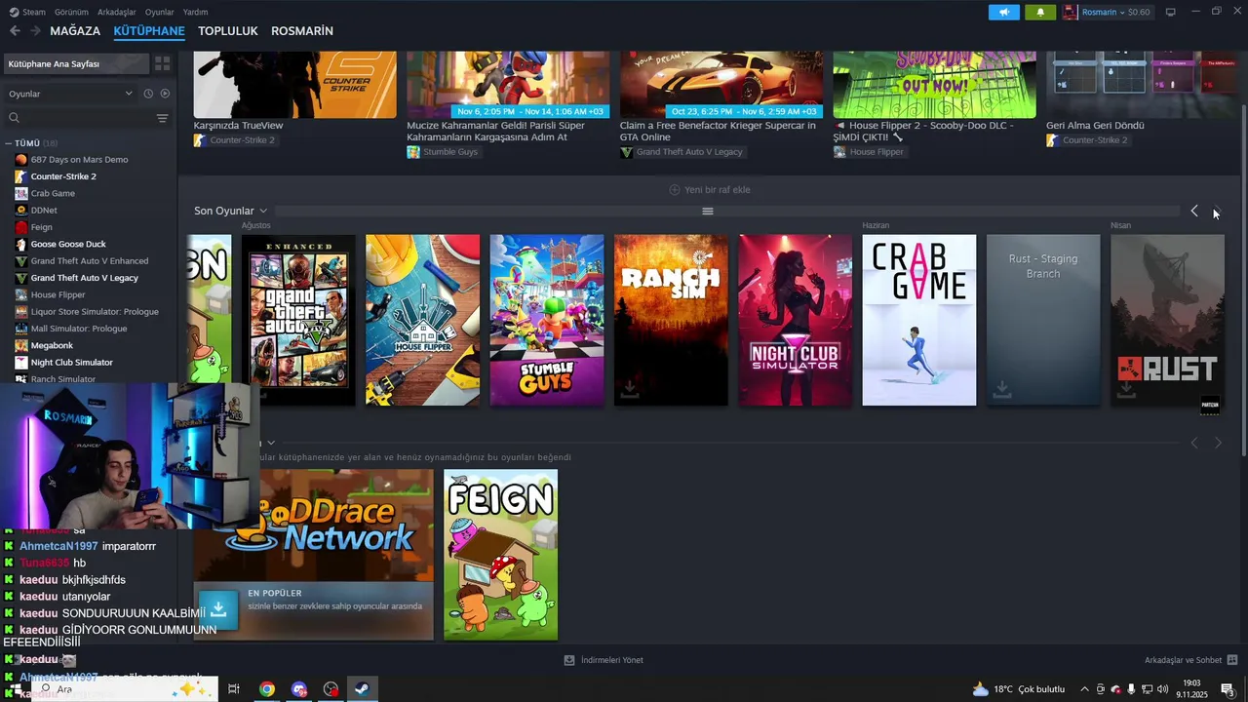Open the Görünüm menu
Screen dimensions: 1248x702
[x=71, y=12]
